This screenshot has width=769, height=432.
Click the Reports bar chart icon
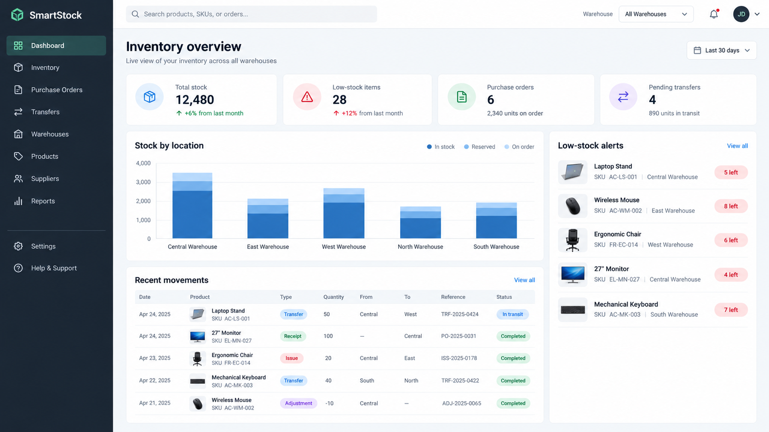[18, 201]
